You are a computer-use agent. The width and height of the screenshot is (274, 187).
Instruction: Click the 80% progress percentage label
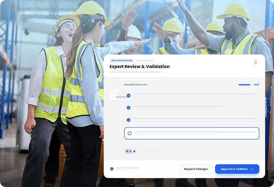pos(256,85)
